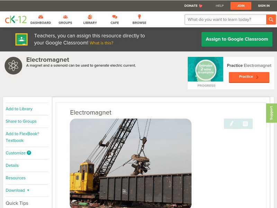Open the notes icon next to highlighter

point(245,124)
